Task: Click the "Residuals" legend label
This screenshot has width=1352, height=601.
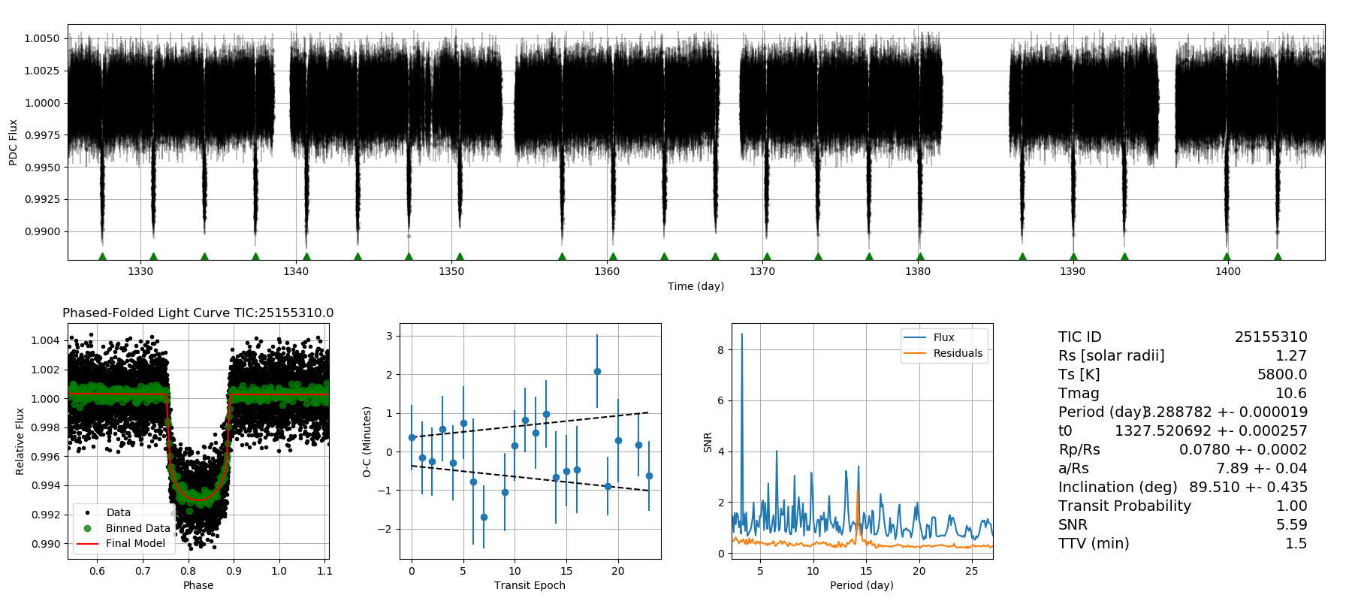Action: pyautogui.click(x=958, y=353)
